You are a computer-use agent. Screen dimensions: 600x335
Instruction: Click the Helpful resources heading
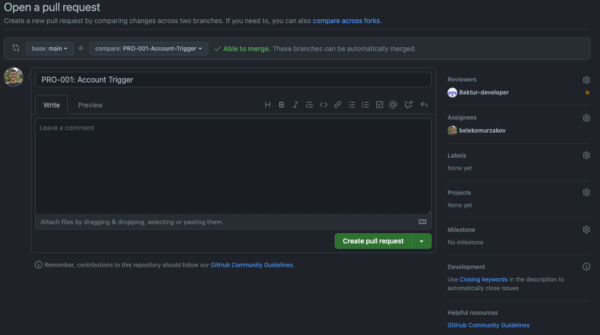tap(473, 313)
